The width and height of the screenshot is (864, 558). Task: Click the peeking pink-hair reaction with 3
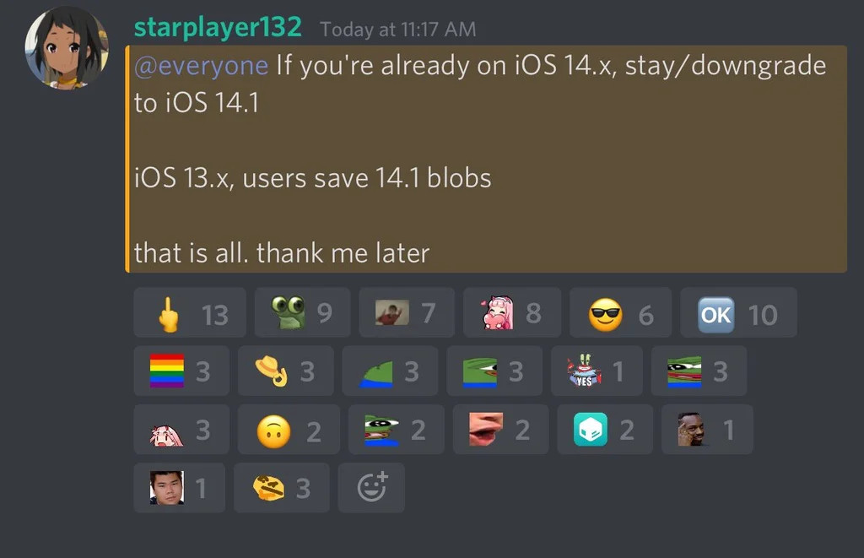coord(181,430)
